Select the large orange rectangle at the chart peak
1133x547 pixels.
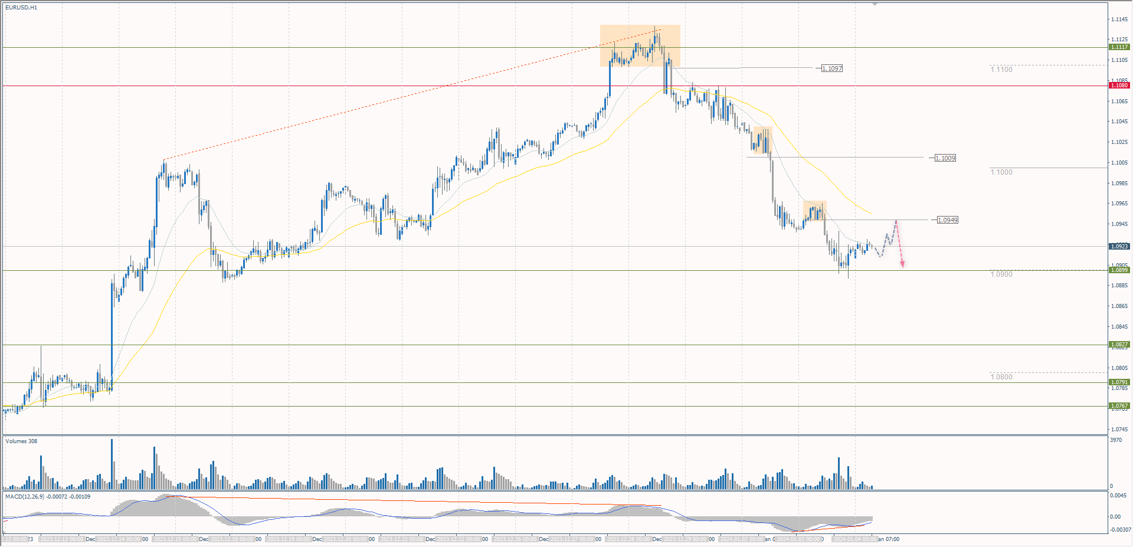coord(640,45)
